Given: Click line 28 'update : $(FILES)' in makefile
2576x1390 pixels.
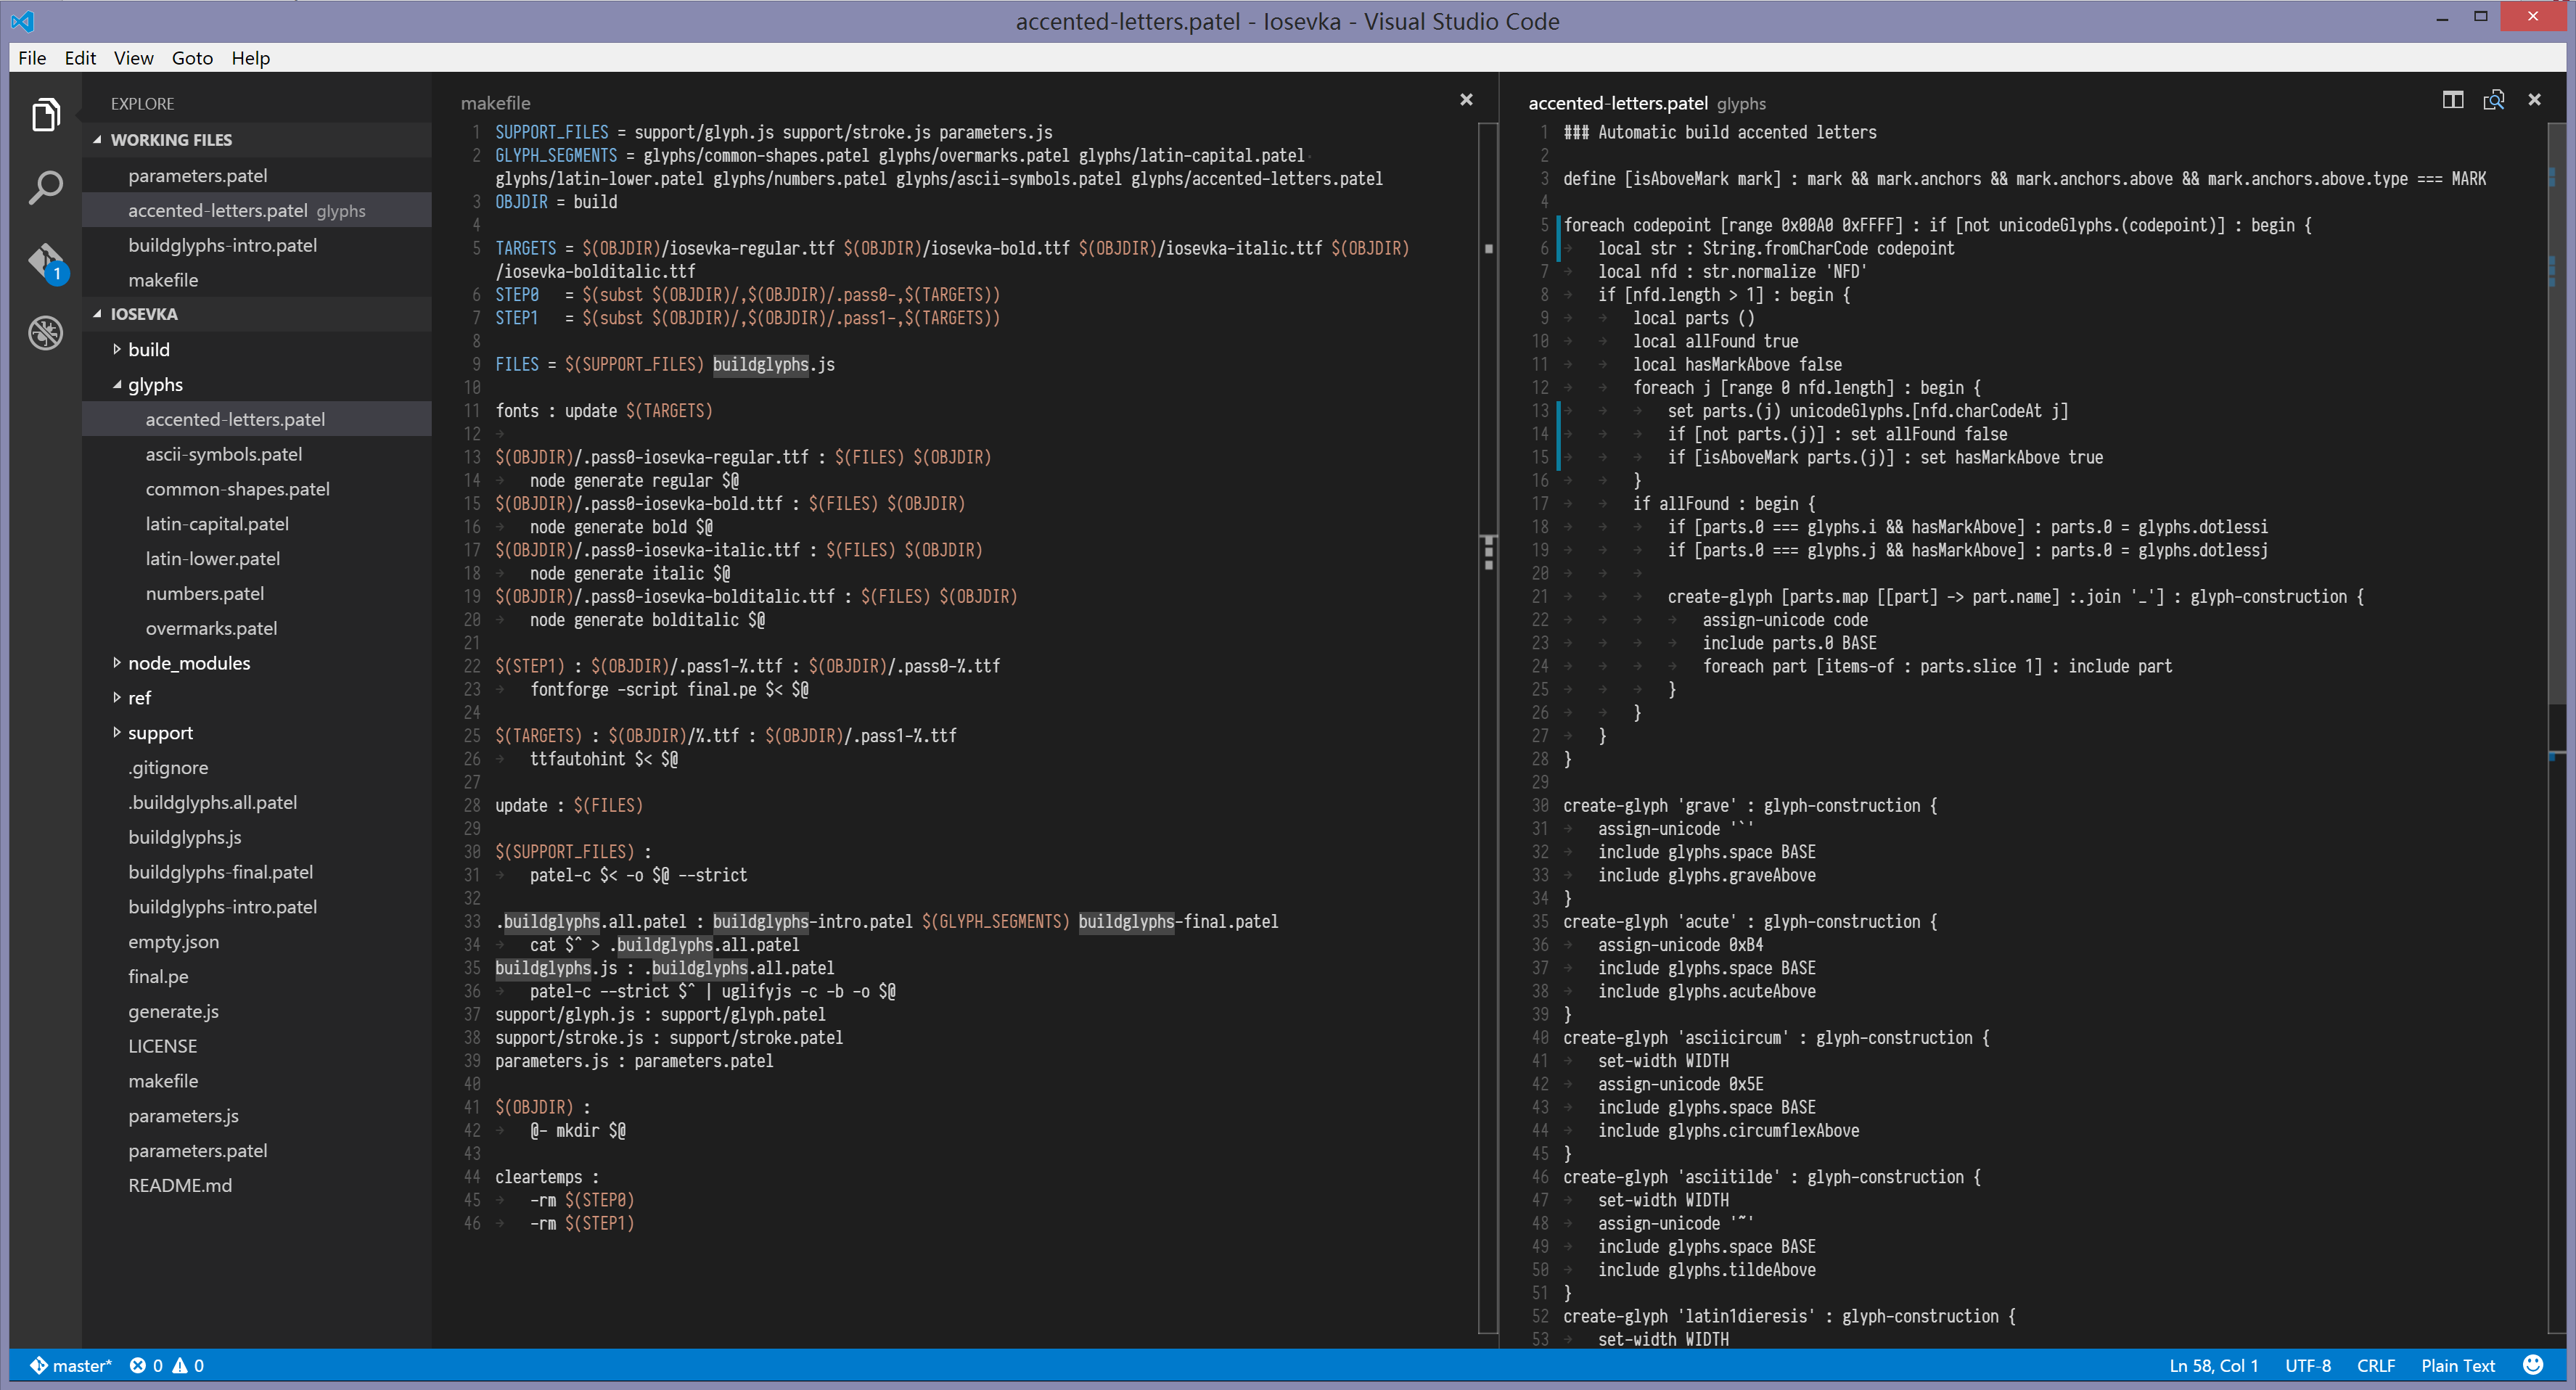Looking at the screenshot, I should (569, 806).
